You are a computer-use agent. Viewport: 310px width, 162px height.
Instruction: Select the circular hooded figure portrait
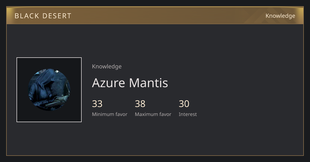[x=49, y=90]
